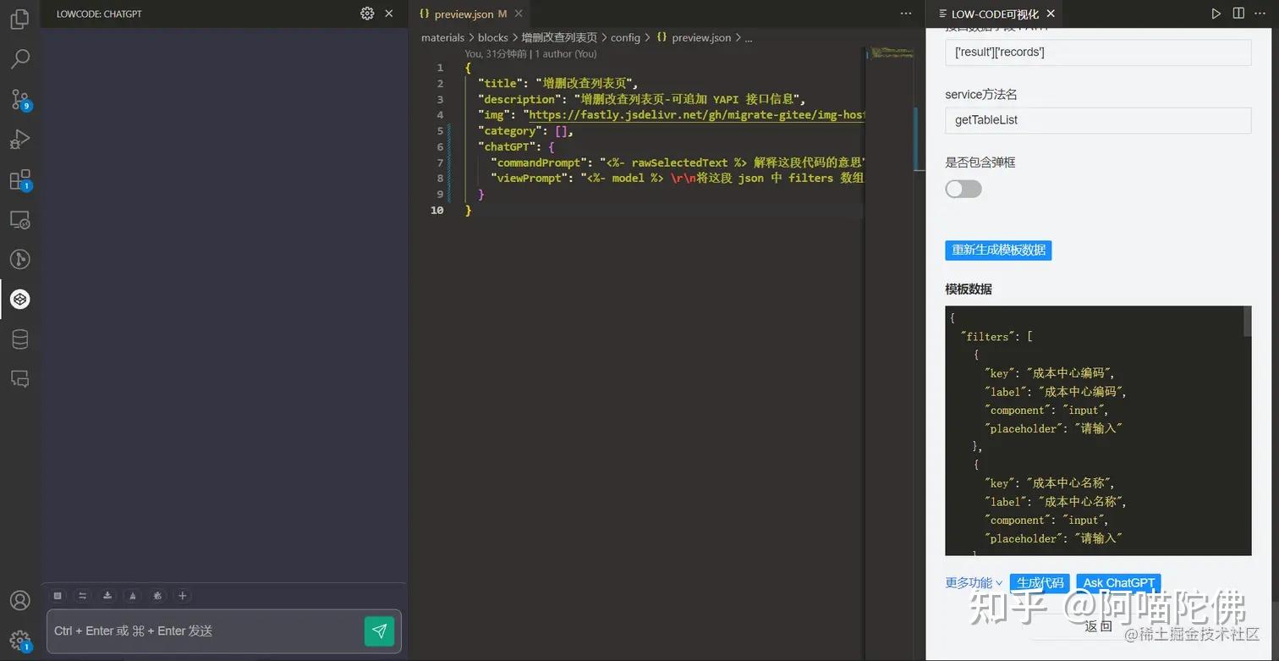Open the Run and Debug view

click(19, 139)
